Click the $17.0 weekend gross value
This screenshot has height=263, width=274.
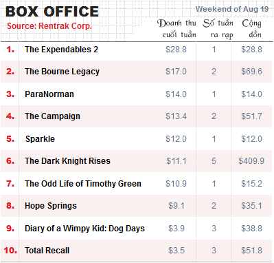tap(176, 72)
